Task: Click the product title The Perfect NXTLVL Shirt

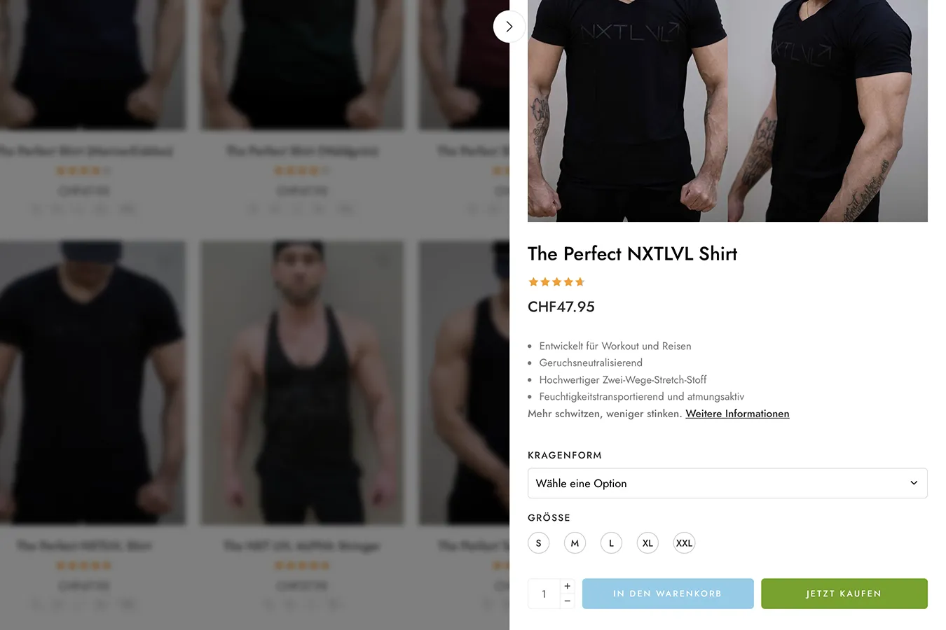Action: point(632,253)
